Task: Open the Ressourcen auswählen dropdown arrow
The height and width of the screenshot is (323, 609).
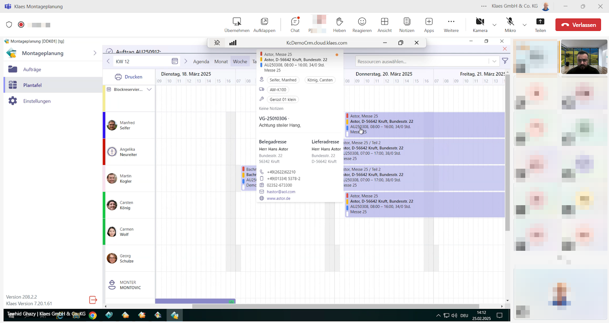Action: pyautogui.click(x=494, y=61)
